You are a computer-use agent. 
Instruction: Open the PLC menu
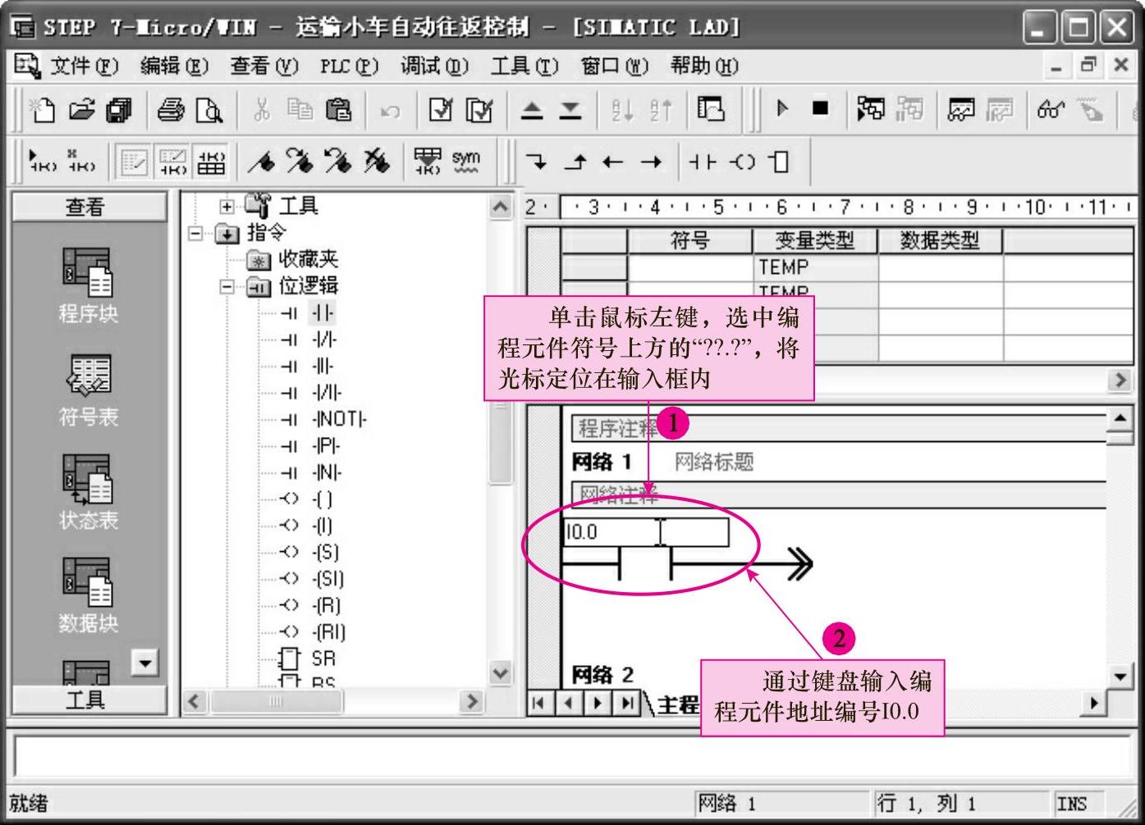[349, 66]
